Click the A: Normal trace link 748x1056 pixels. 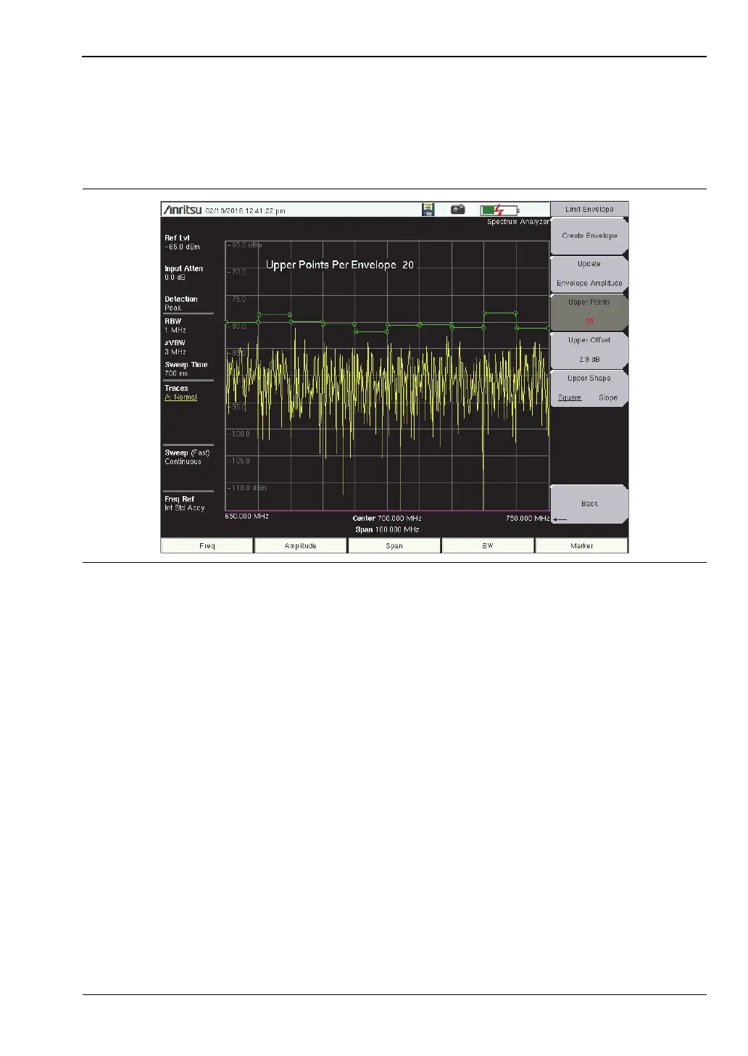[180, 397]
